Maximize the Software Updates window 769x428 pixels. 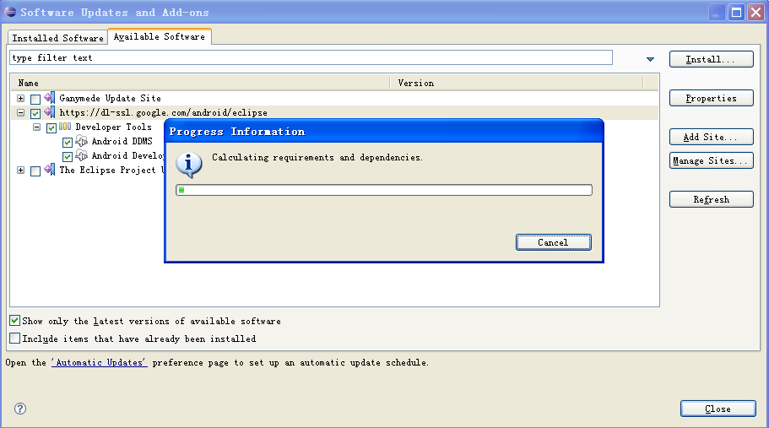pos(736,13)
